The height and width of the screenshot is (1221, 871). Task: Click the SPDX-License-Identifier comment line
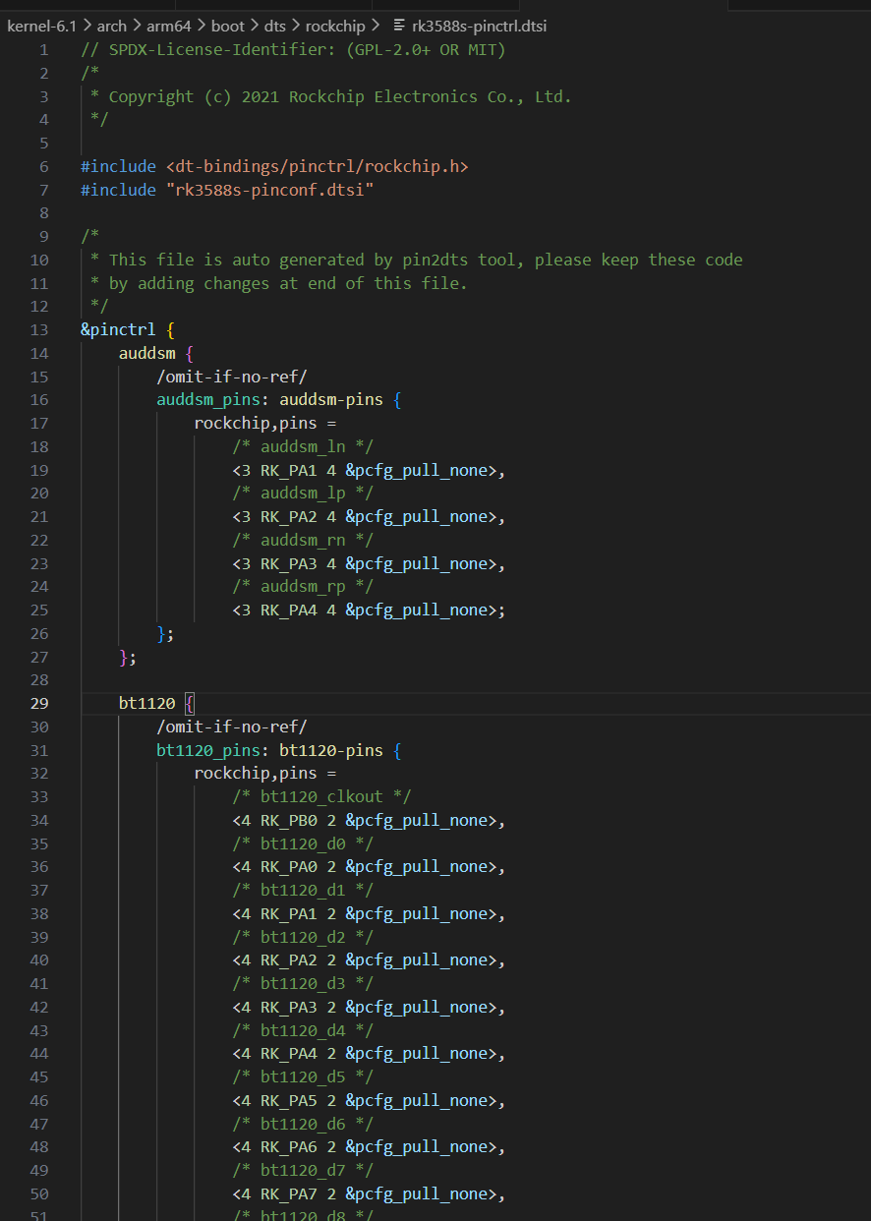pyautogui.click(x=293, y=50)
